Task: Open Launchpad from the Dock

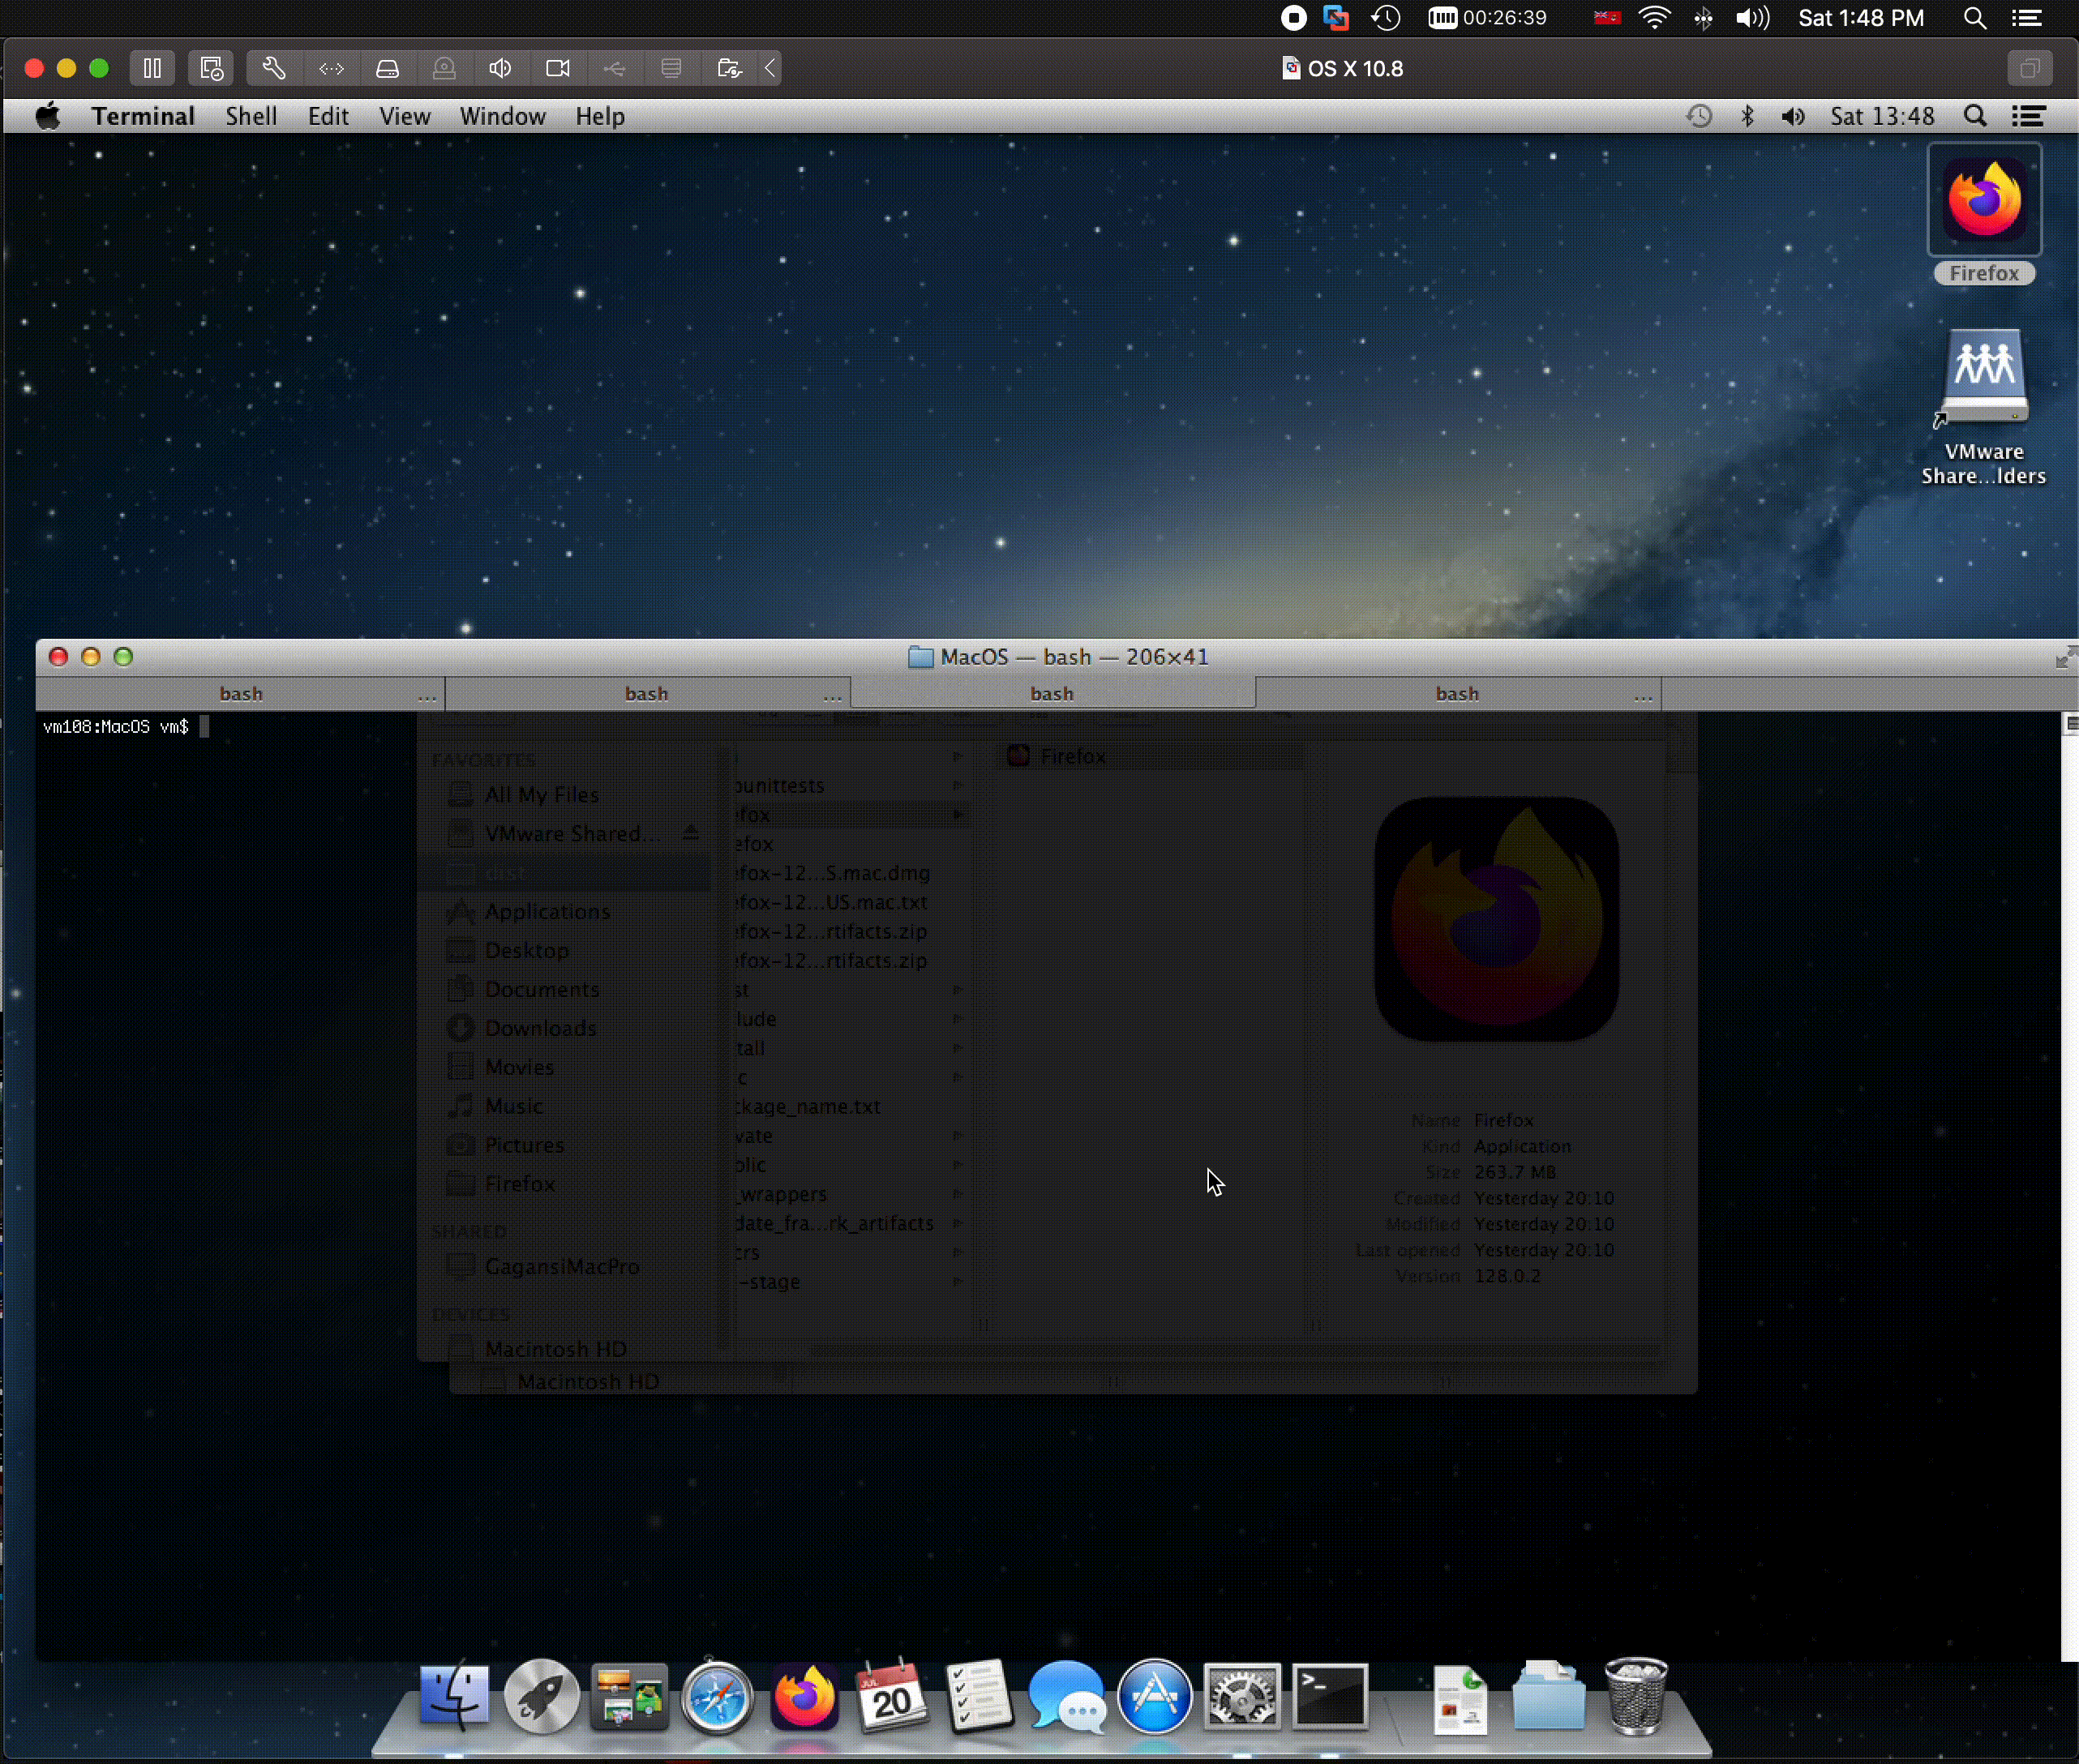Action: pyautogui.click(x=541, y=1696)
